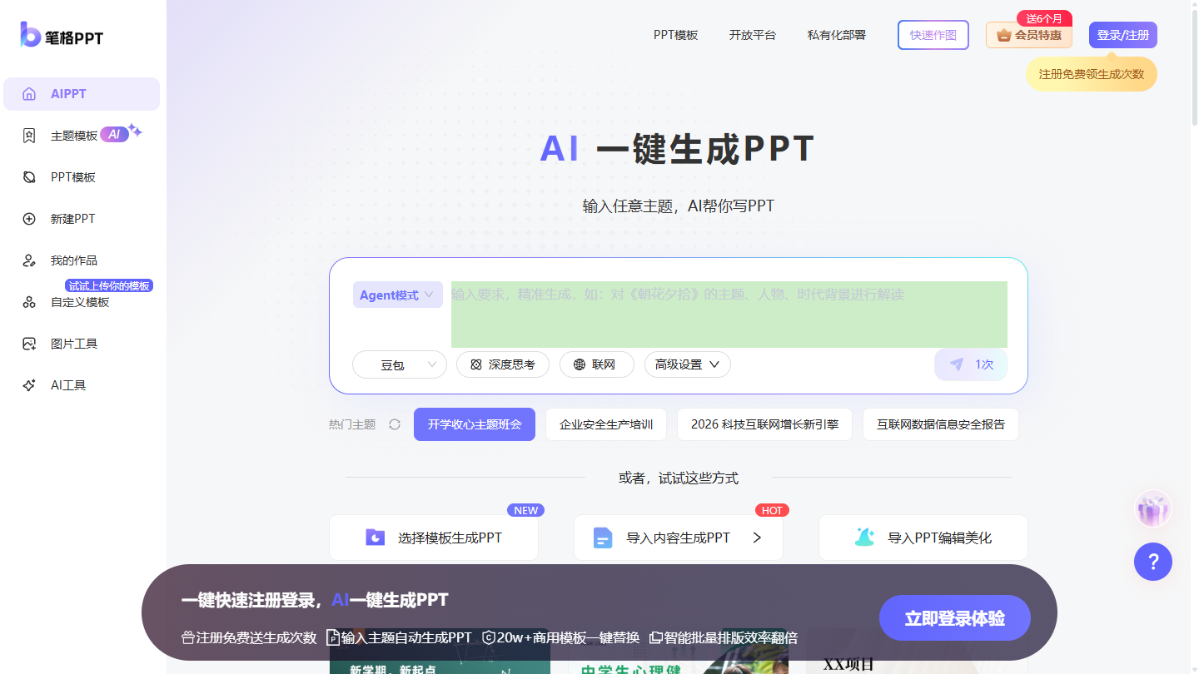Click the 试试上传你的模板 badge
1199x674 pixels.
tap(109, 285)
